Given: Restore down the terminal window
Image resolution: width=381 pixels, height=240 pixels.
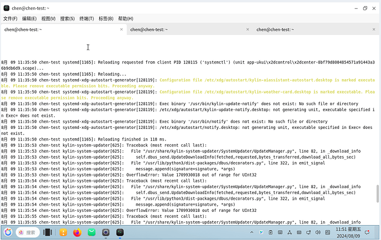Looking at the screenshot, I should click(365, 8).
